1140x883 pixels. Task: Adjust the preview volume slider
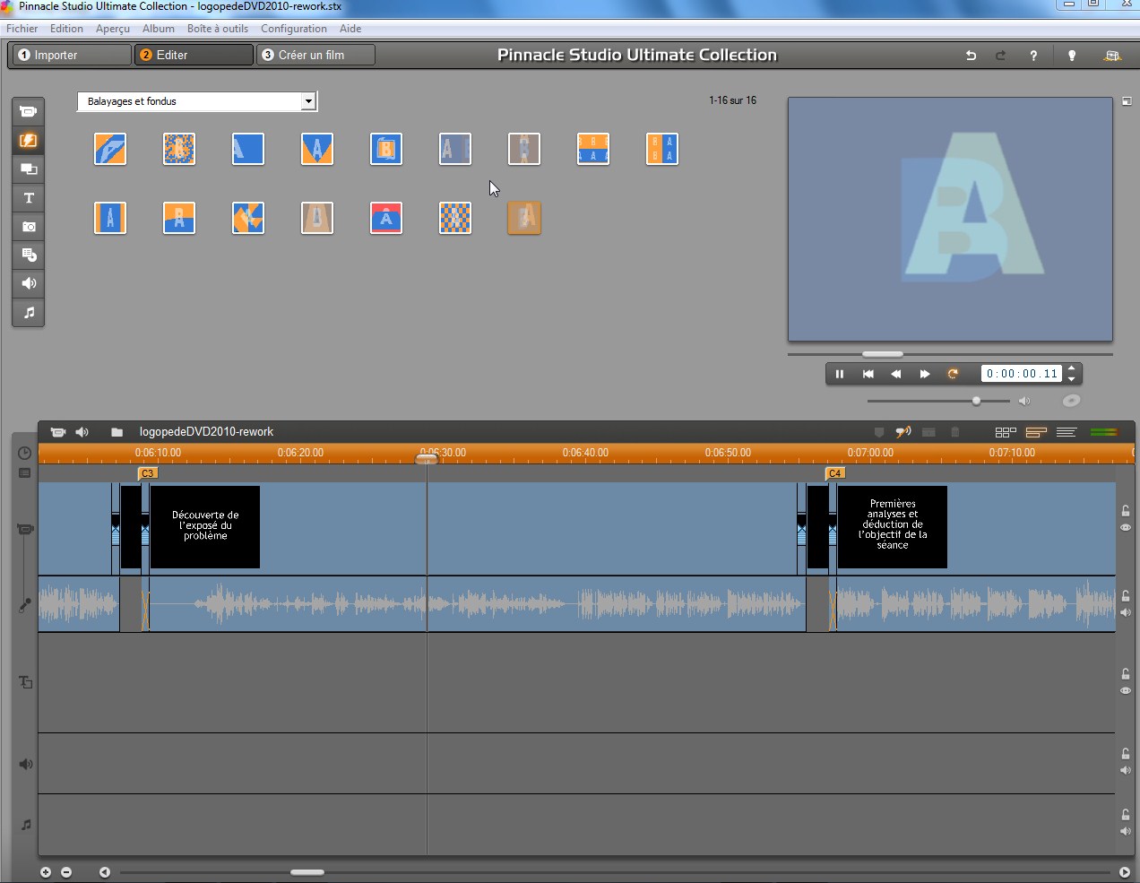(x=976, y=401)
